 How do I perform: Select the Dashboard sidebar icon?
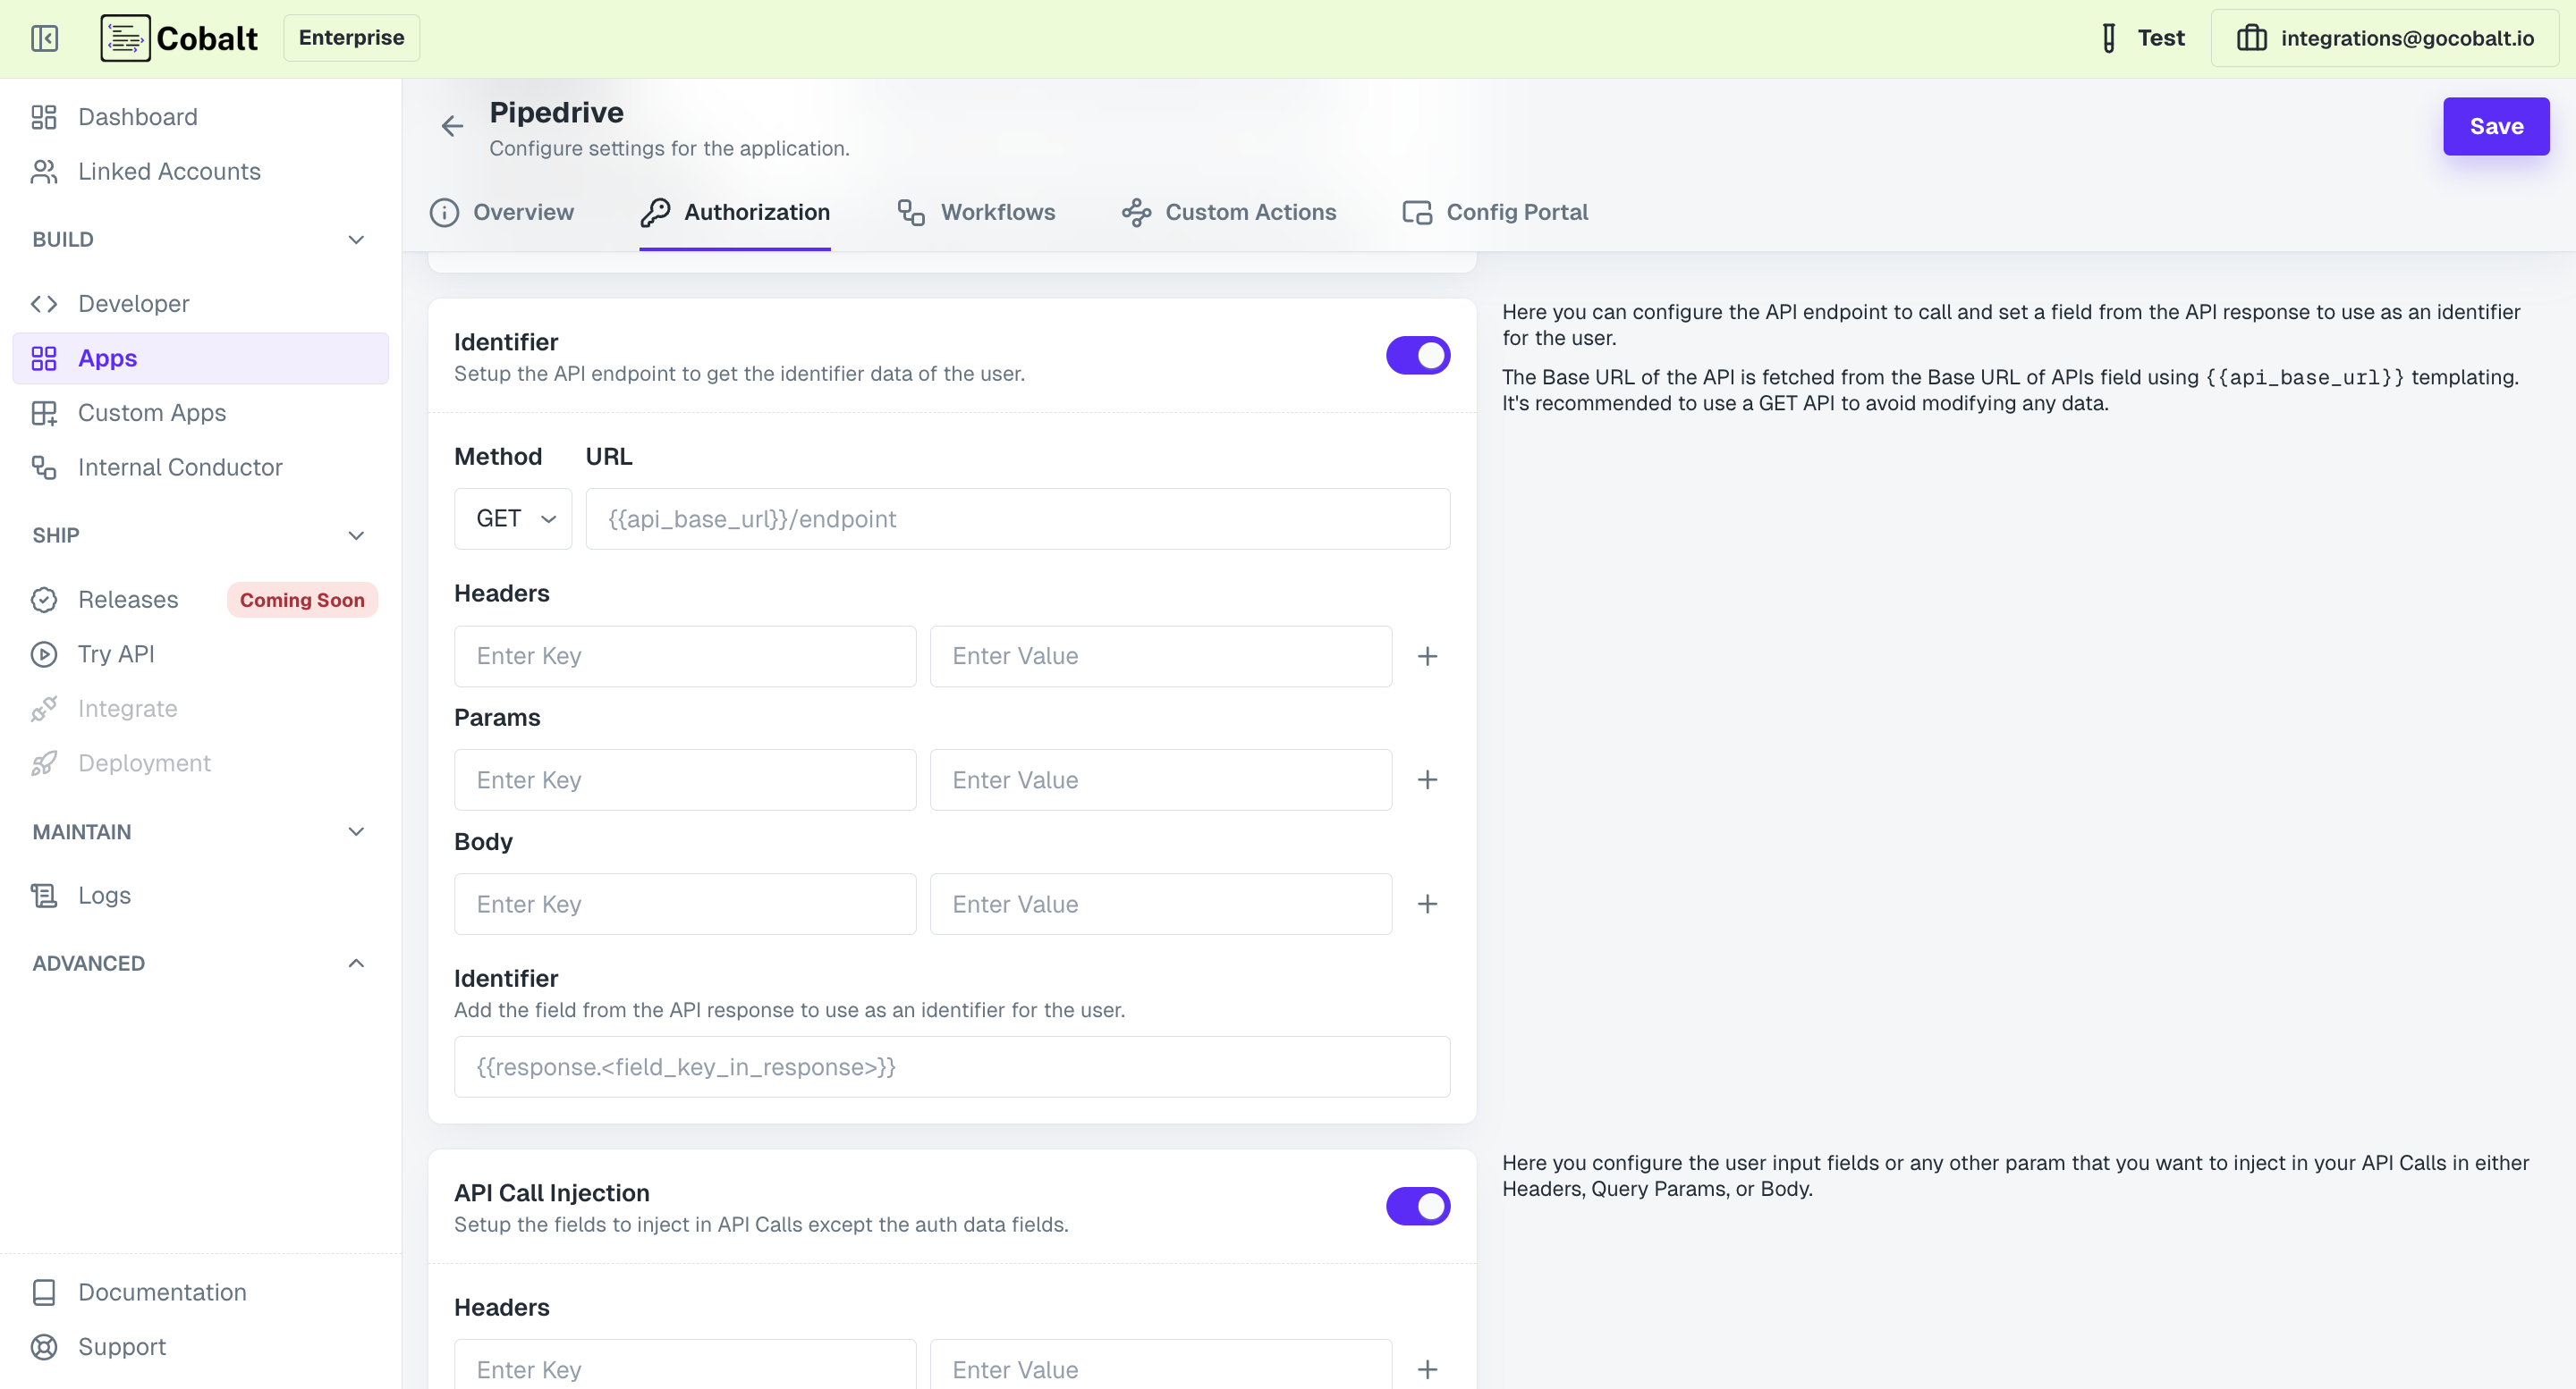pos(42,117)
